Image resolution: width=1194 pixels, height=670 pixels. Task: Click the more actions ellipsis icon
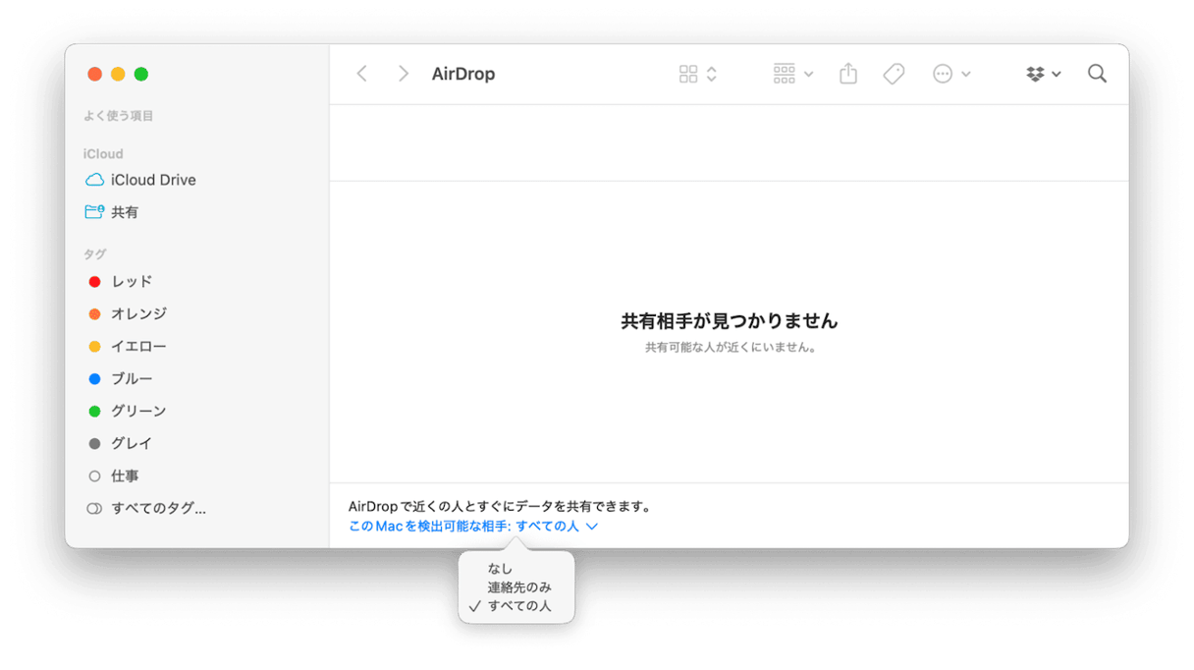(x=941, y=73)
